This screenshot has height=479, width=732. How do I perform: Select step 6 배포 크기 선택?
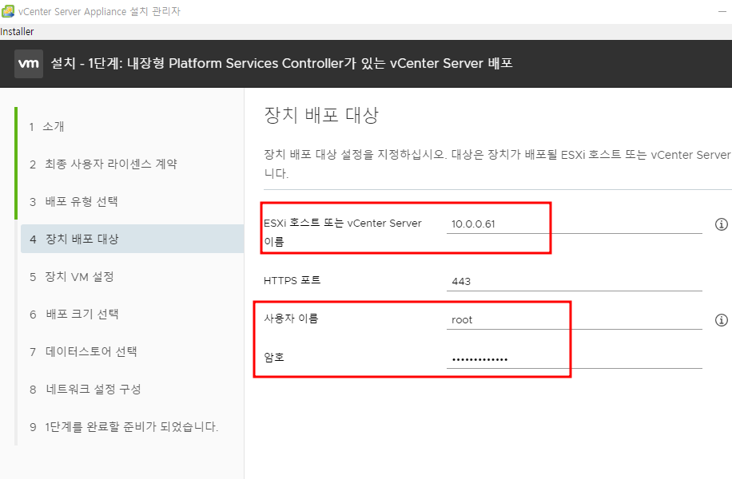[x=74, y=314]
